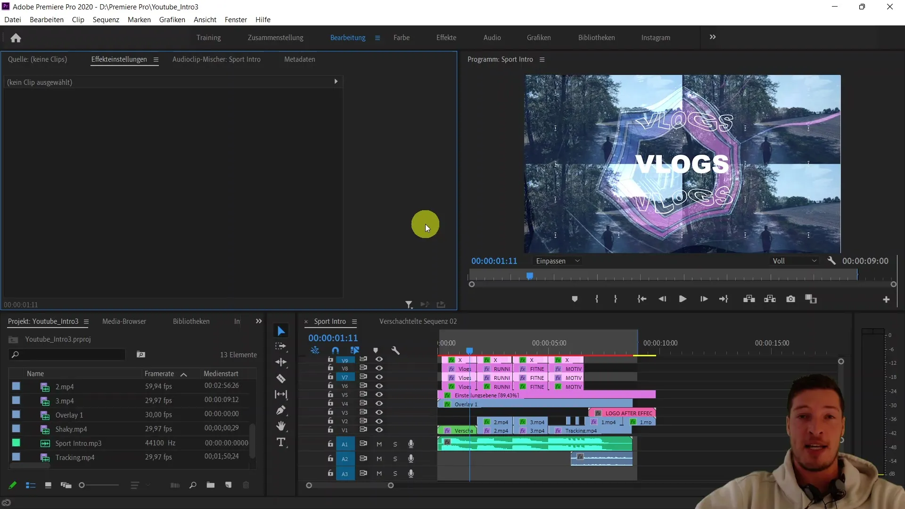Switch to the Farbe workspace tab
Viewport: 905px width, 509px height.
point(402,37)
